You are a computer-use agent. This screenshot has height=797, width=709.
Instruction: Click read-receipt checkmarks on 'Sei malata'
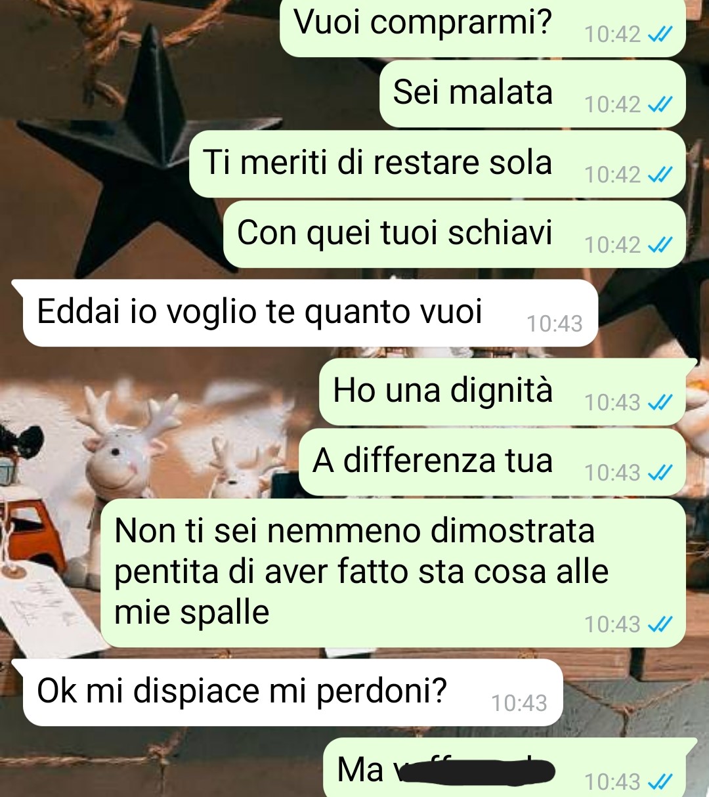(660, 104)
